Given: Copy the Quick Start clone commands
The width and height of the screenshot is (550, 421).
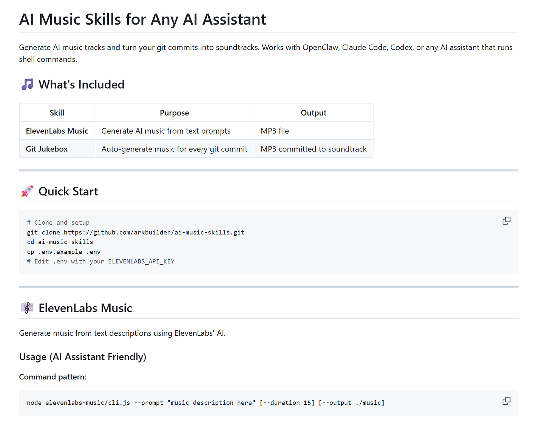Looking at the screenshot, I should [x=507, y=221].
